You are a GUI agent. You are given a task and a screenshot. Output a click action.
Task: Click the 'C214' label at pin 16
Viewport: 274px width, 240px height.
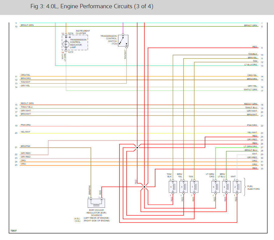point(71,52)
